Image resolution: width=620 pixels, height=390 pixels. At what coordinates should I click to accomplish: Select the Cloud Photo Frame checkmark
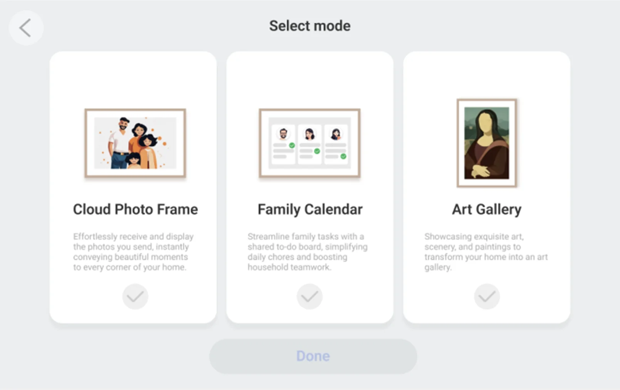click(135, 296)
